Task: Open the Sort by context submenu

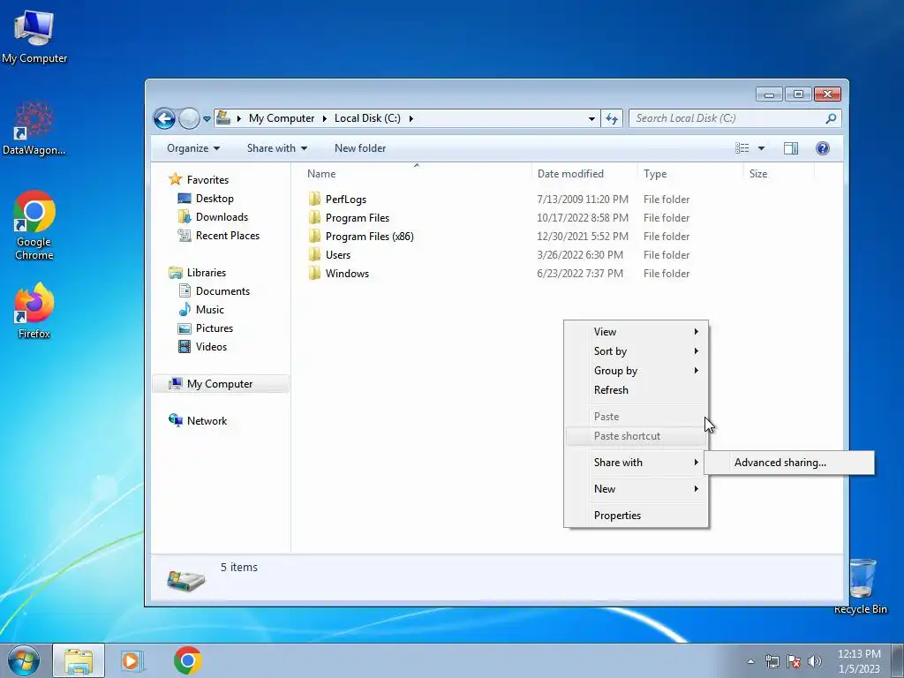Action: 636,351
